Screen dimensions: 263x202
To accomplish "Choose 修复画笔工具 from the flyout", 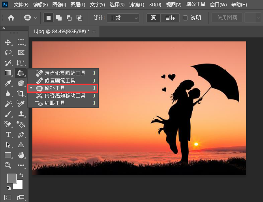I will [63, 80].
